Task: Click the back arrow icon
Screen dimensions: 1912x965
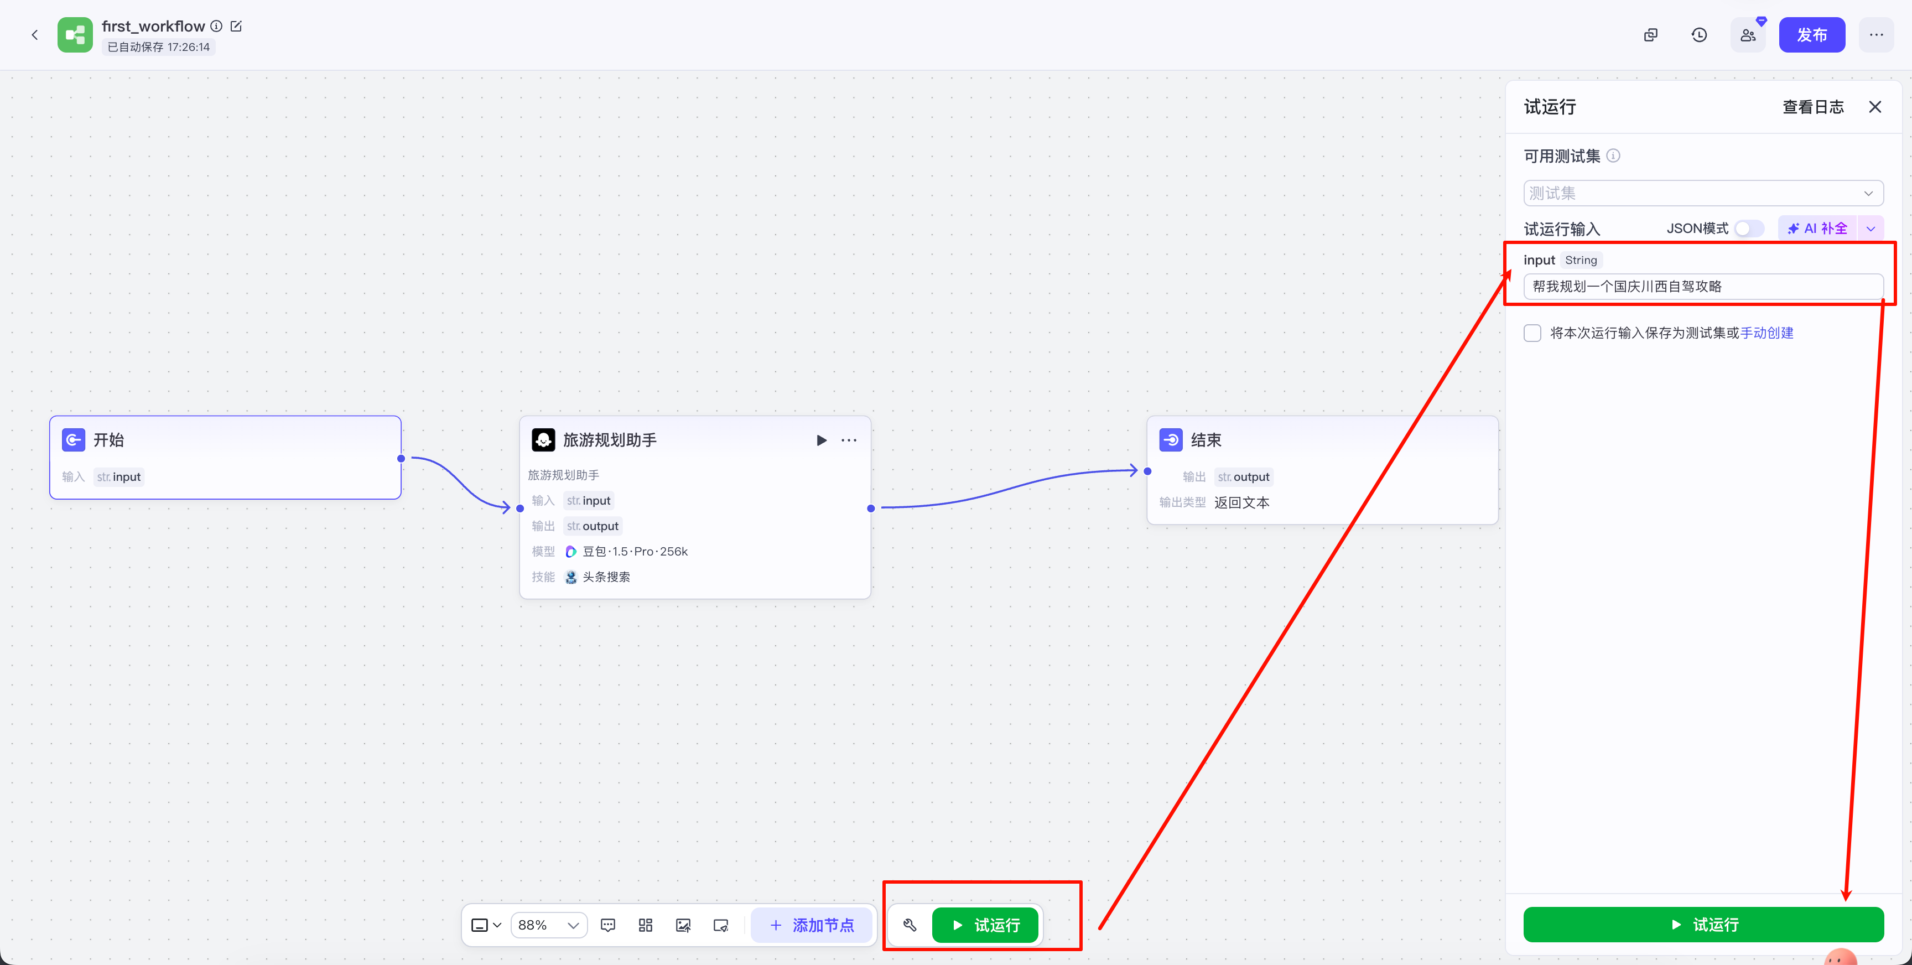Action: 34,35
